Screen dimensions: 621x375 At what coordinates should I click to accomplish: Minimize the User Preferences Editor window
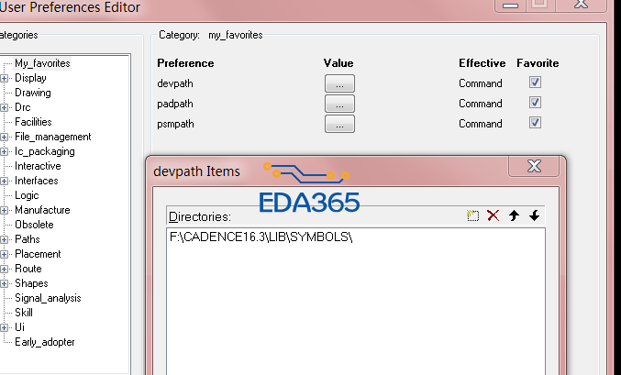point(511,6)
